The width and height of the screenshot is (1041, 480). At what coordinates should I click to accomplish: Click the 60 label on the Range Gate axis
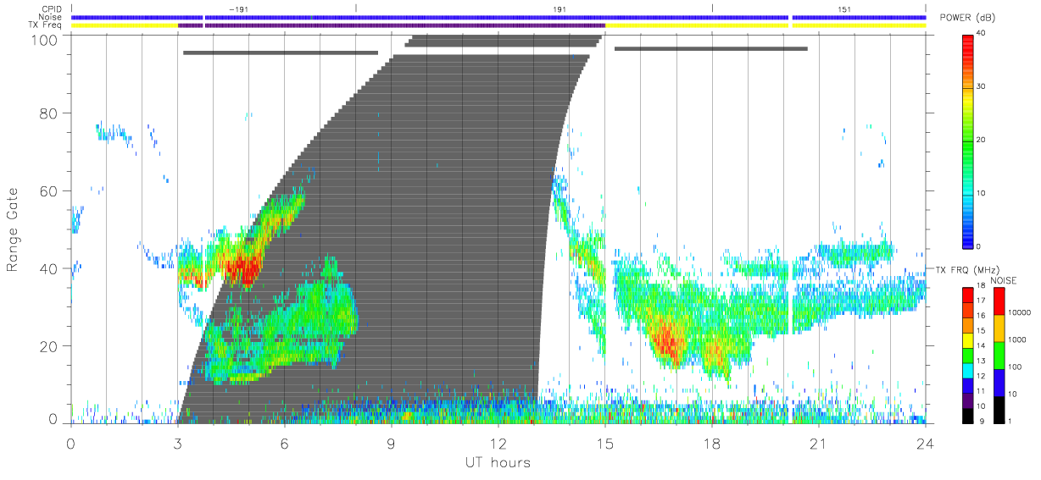[49, 190]
